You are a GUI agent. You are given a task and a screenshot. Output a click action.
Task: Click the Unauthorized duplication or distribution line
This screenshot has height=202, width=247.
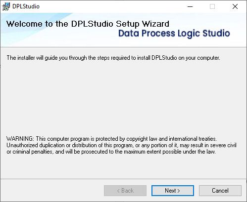click(x=121, y=145)
